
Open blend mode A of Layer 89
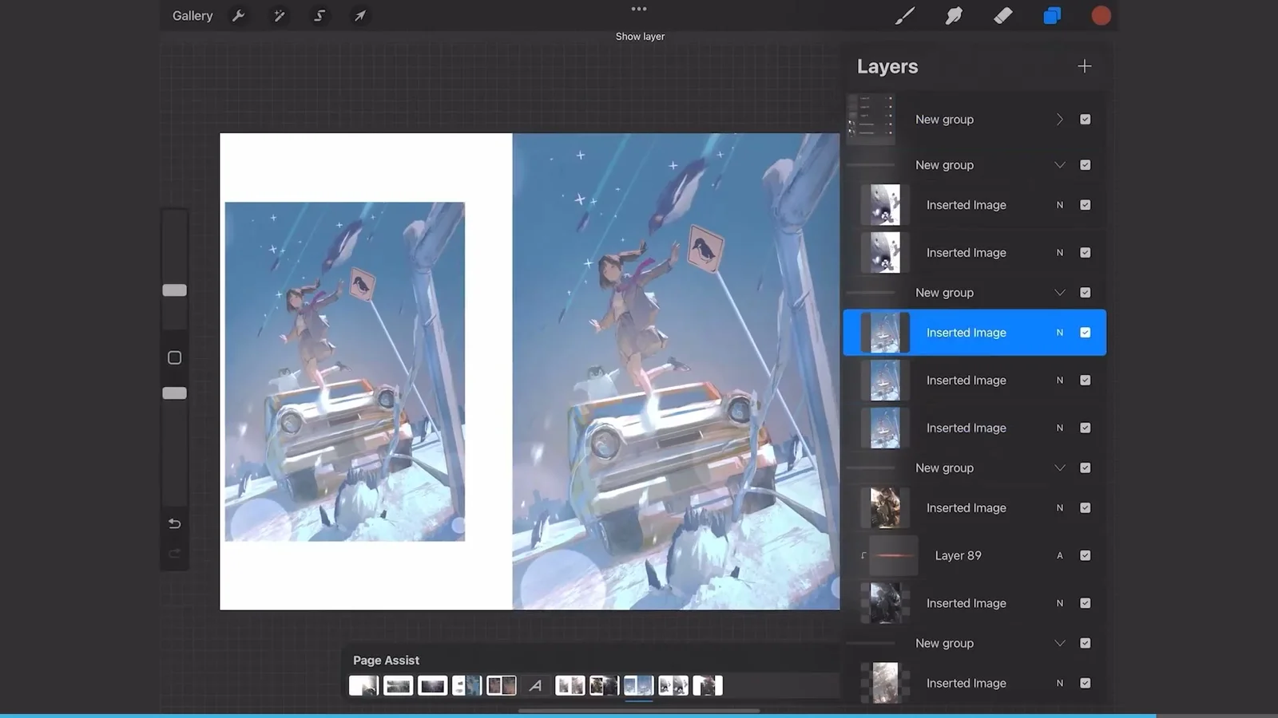tap(1060, 556)
